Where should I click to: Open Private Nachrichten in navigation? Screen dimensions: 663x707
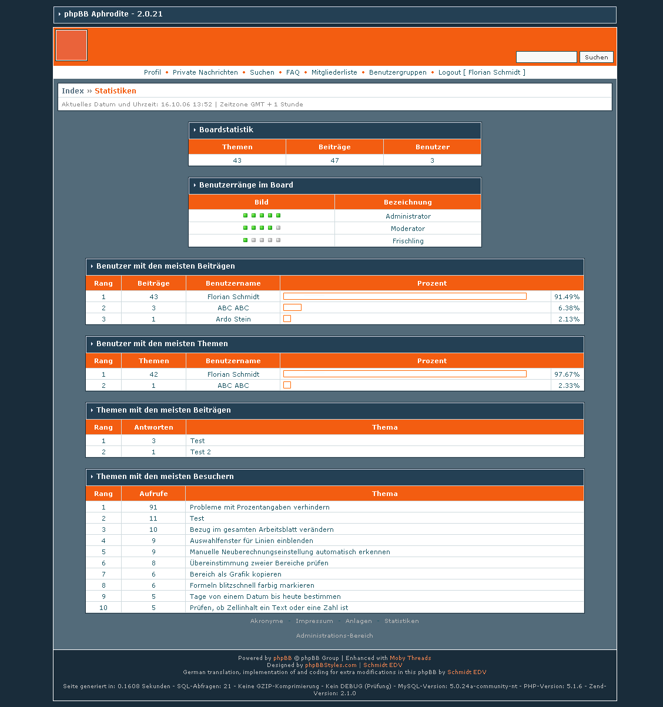tap(205, 72)
